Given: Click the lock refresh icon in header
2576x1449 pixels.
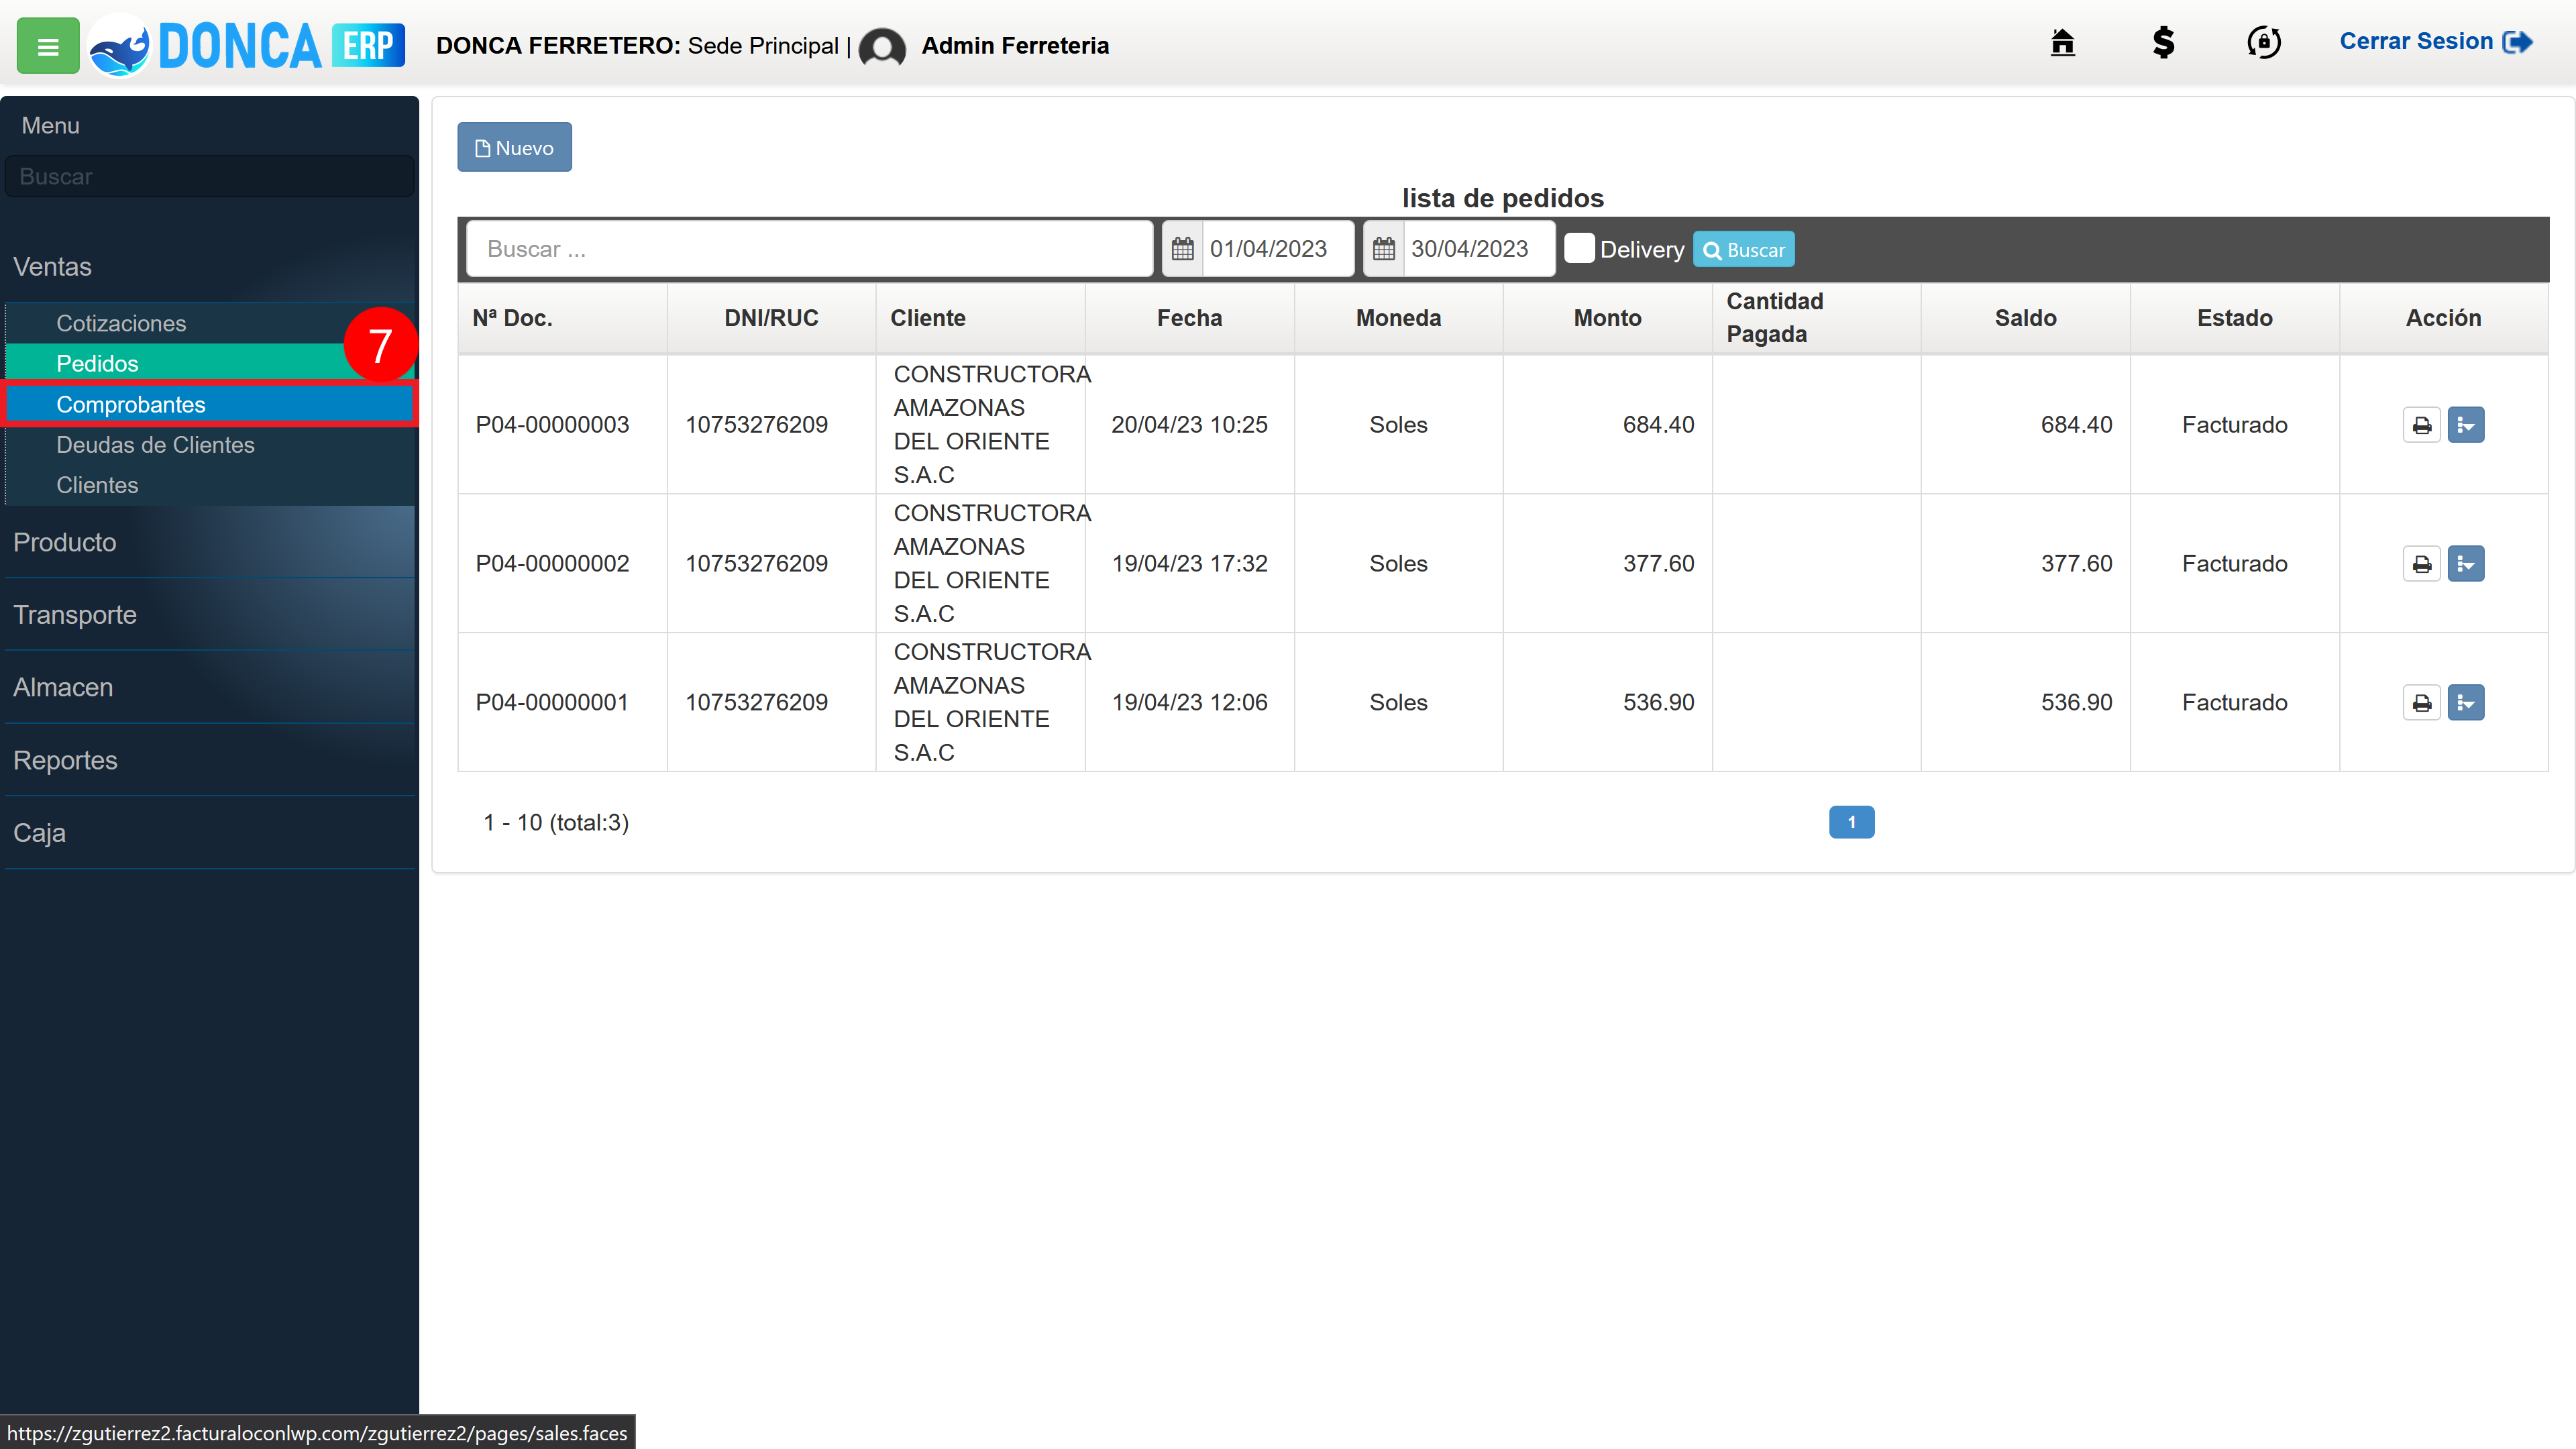Looking at the screenshot, I should pyautogui.click(x=2264, y=42).
